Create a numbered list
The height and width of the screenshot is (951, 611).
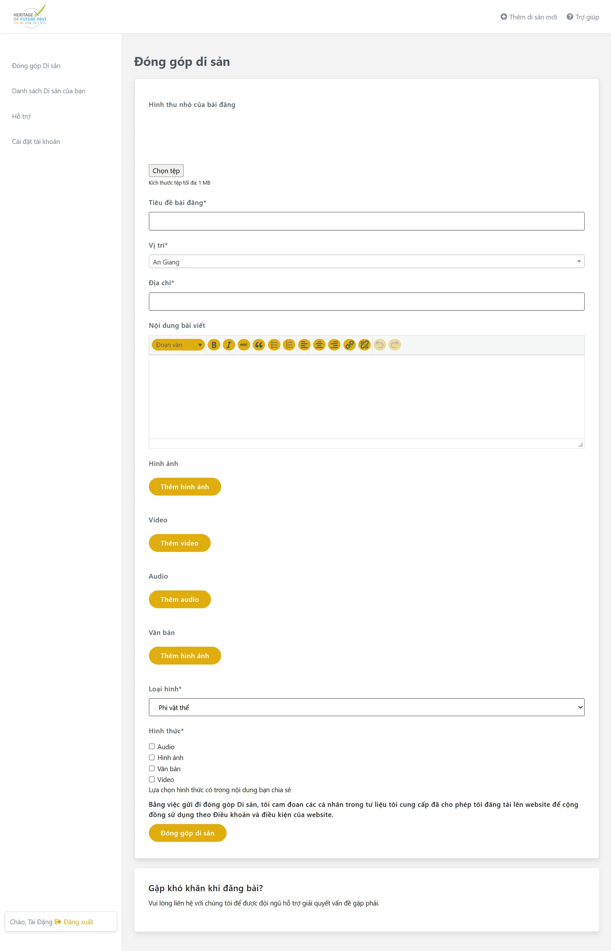click(289, 345)
